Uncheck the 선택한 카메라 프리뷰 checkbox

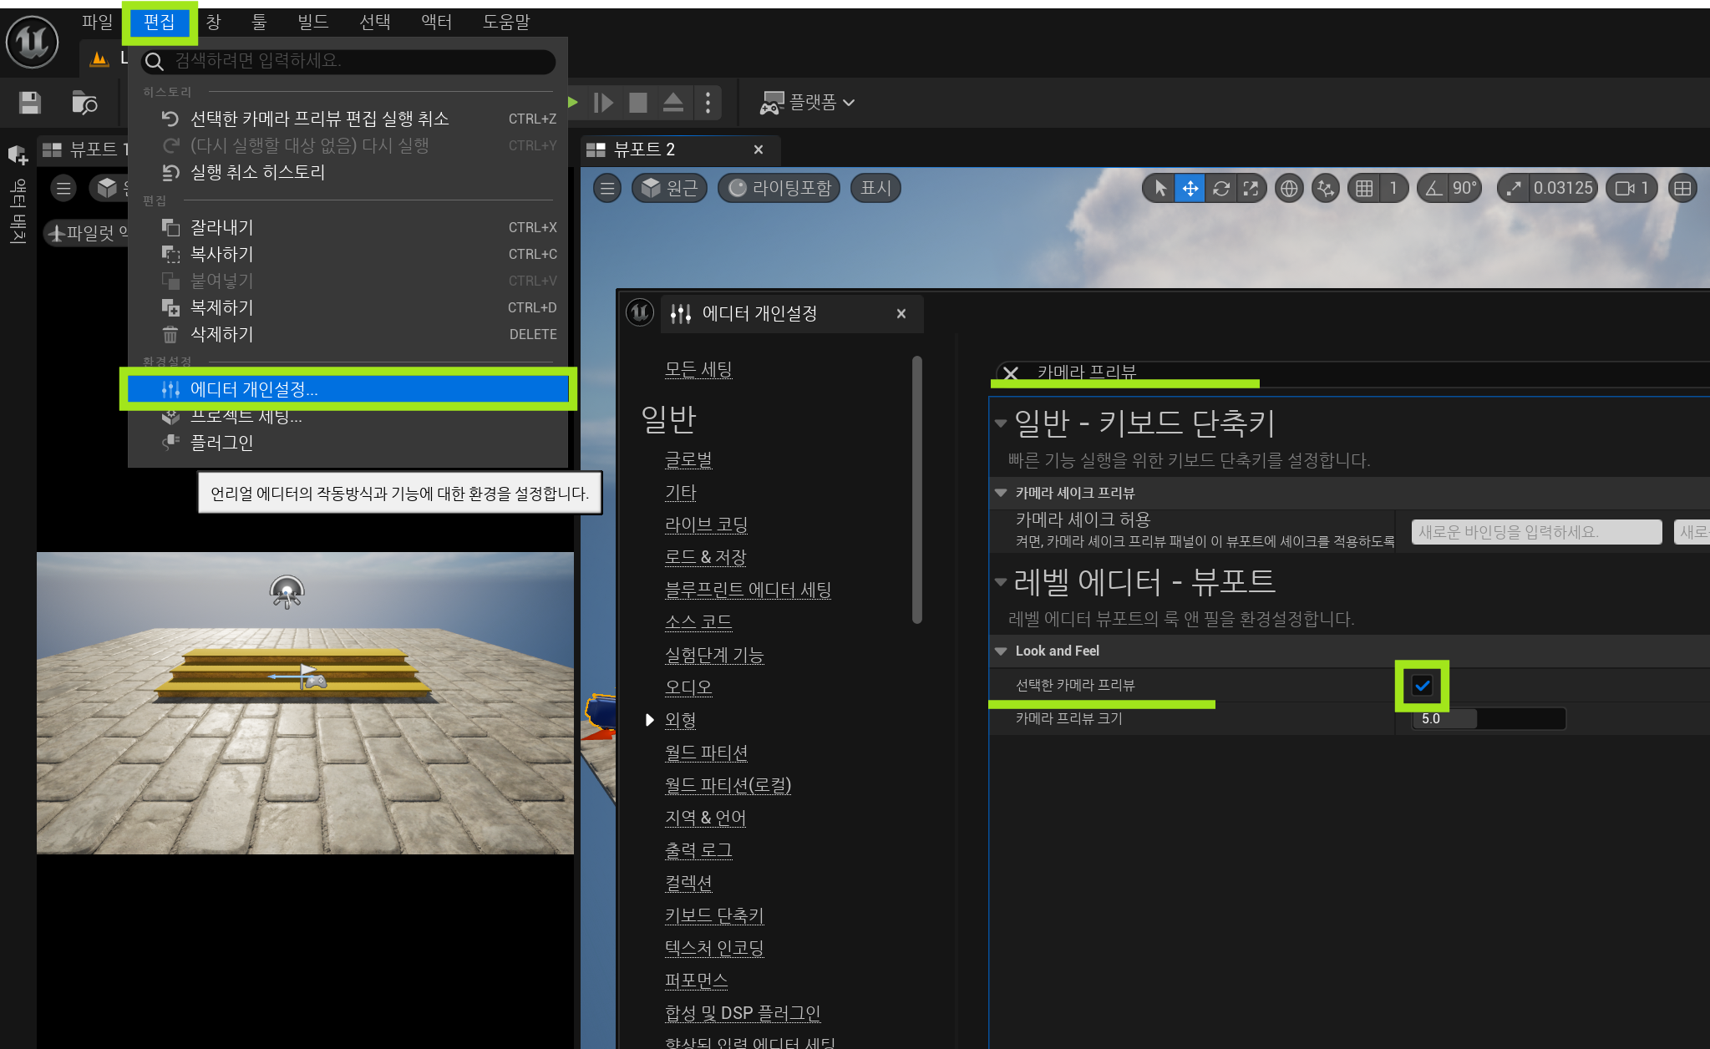click(x=1422, y=686)
